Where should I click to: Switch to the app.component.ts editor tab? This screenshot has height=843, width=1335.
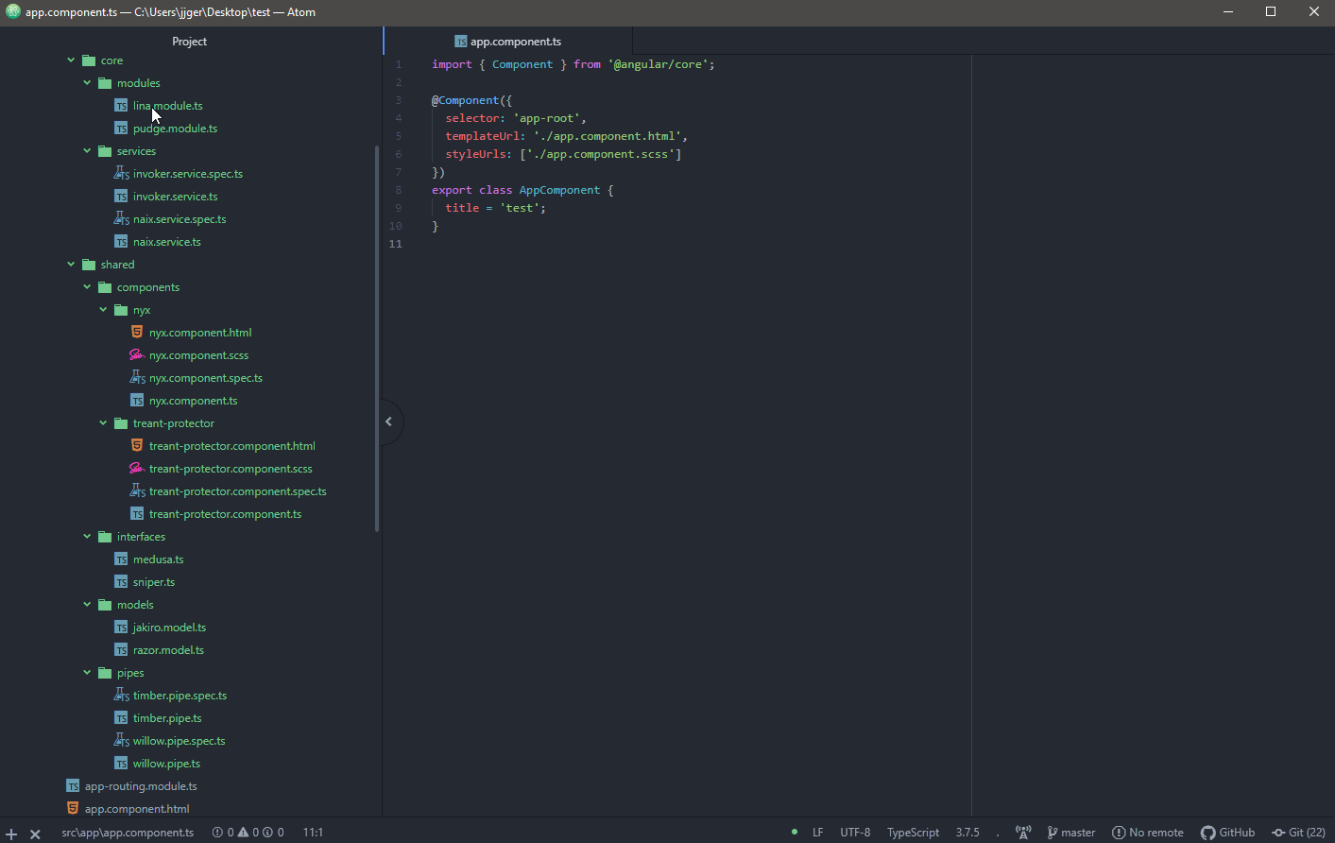pyautogui.click(x=508, y=42)
